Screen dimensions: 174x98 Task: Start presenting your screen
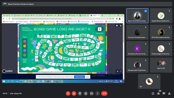coord(92,93)
